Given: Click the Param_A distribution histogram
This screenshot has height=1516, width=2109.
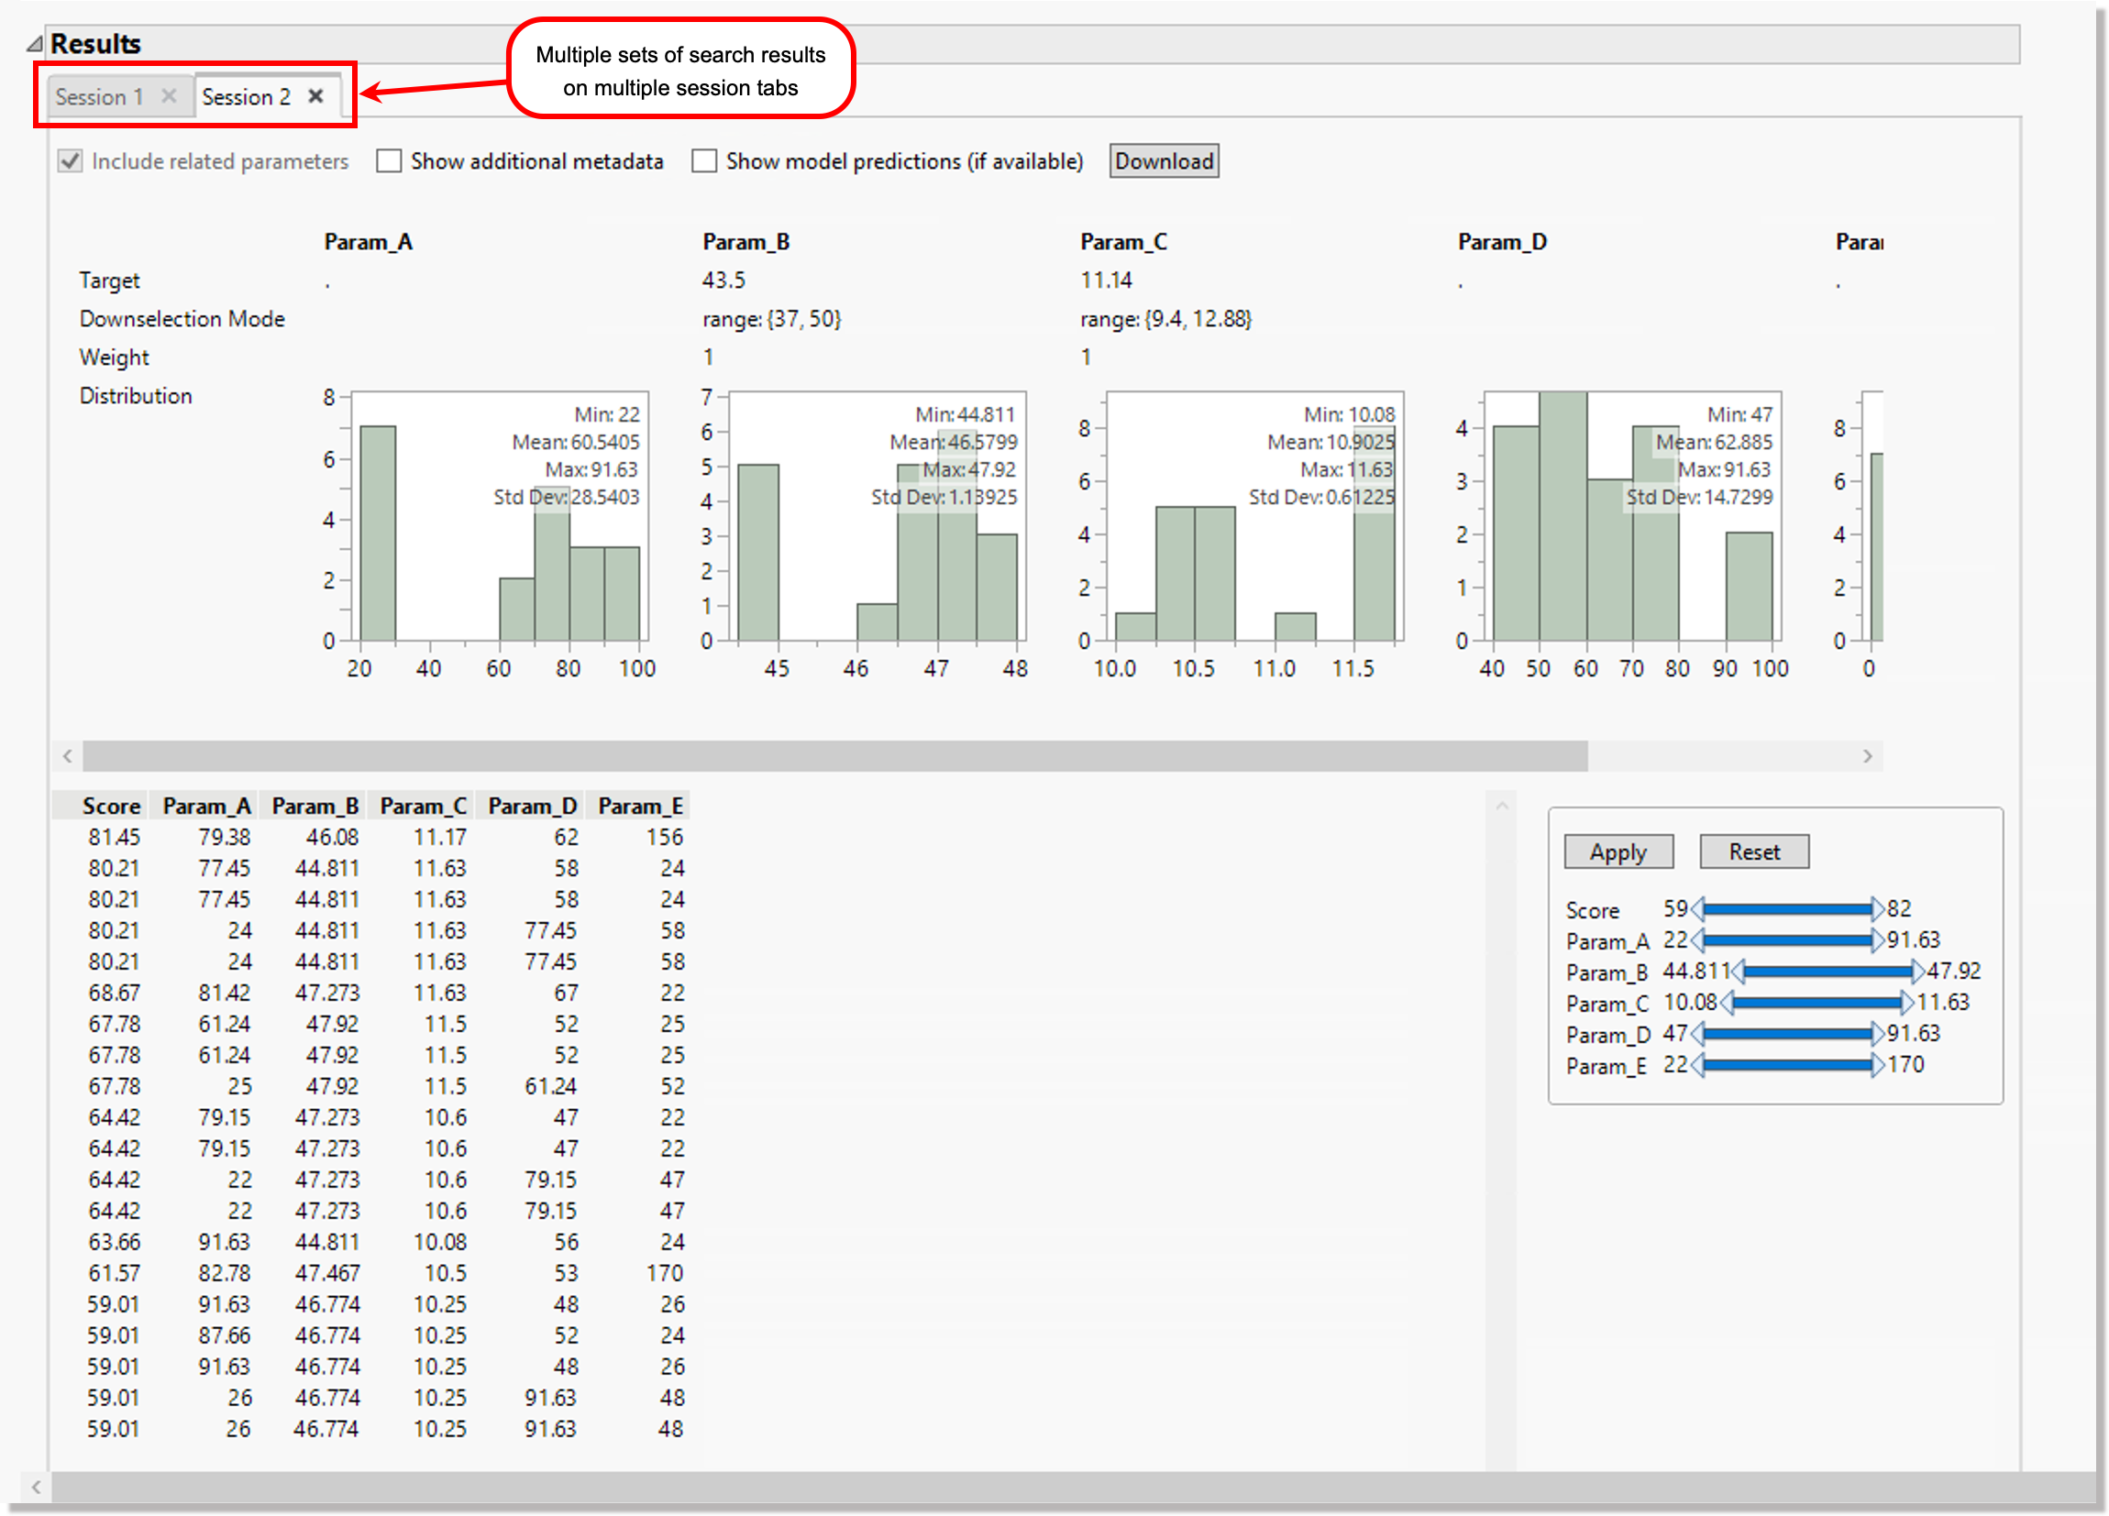Looking at the screenshot, I should tap(500, 517).
